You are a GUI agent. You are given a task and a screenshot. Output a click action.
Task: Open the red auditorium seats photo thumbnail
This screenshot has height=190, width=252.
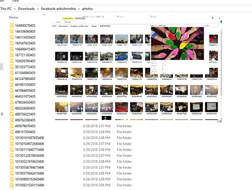pos(121,107)
